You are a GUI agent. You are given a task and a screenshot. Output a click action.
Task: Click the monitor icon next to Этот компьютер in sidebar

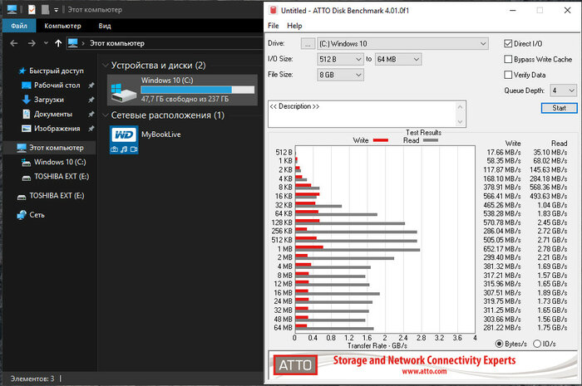22,148
